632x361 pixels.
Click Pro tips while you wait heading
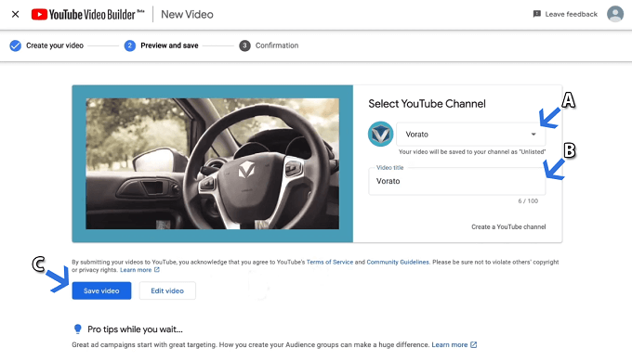(x=135, y=329)
